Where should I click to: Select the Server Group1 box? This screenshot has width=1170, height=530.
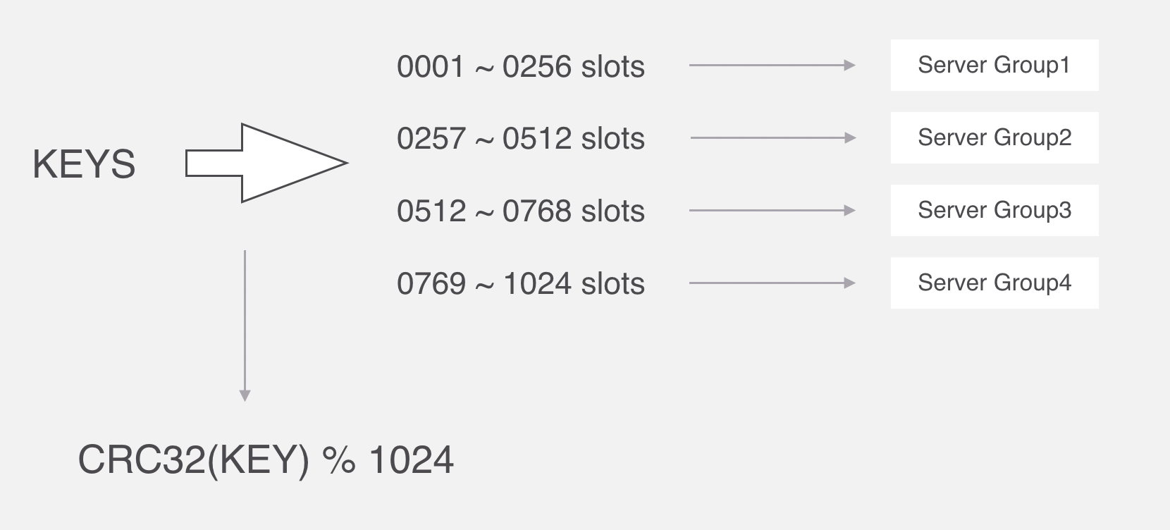coord(994,66)
